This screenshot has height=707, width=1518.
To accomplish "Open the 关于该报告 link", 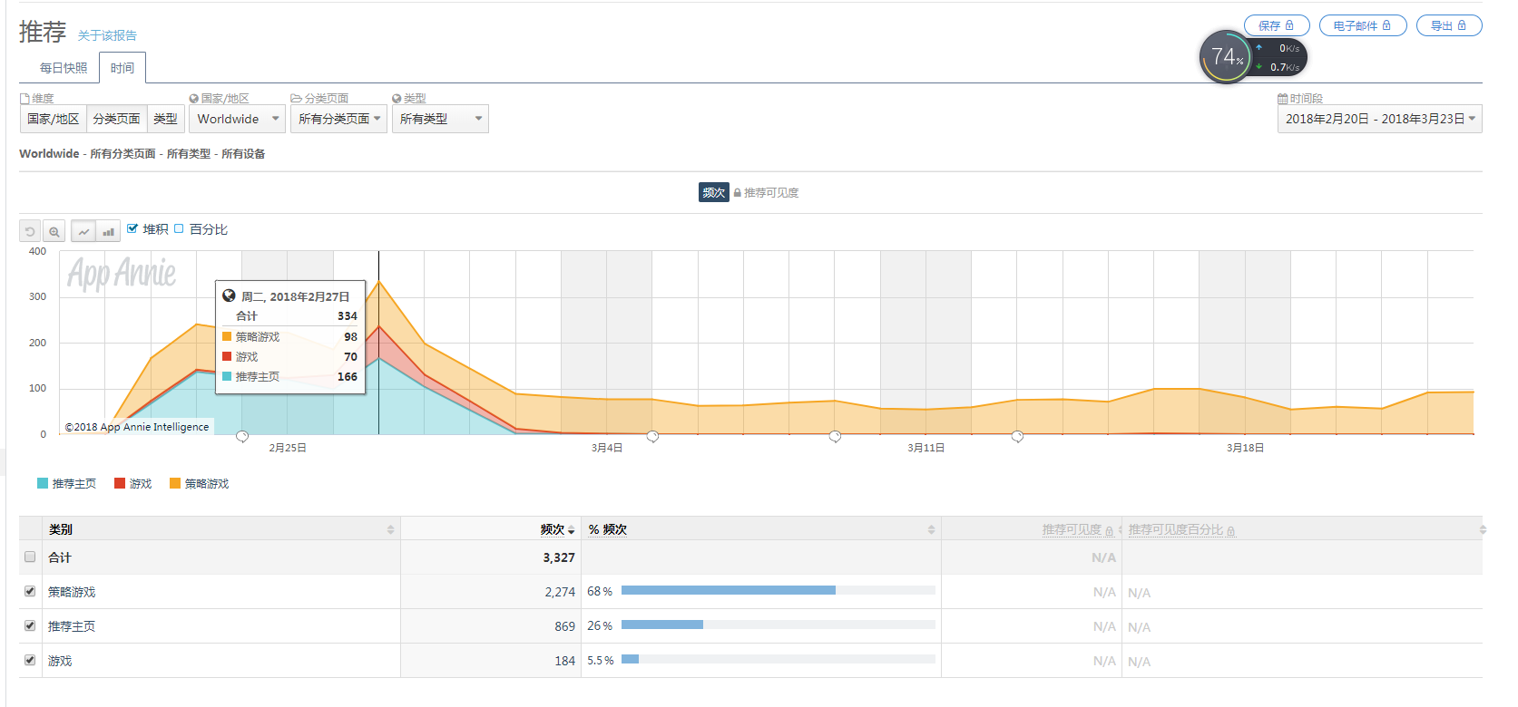I will click(107, 35).
